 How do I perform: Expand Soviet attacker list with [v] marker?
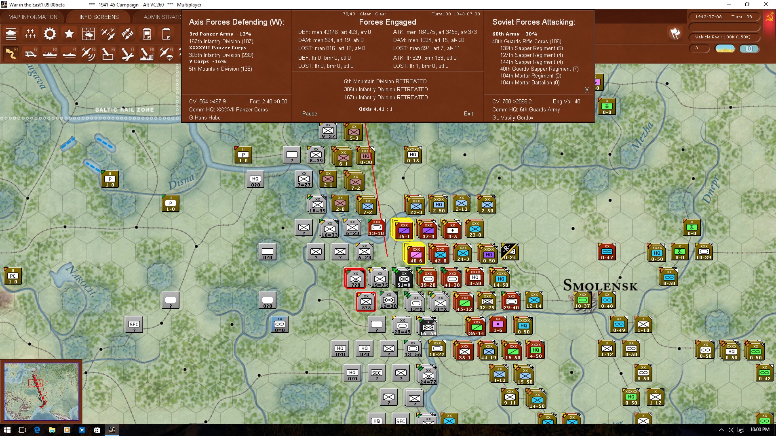(x=587, y=90)
